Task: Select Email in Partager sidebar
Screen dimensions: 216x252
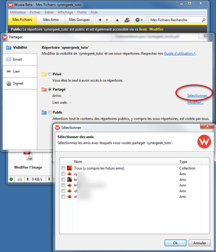Action: pyautogui.click(x=20, y=59)
